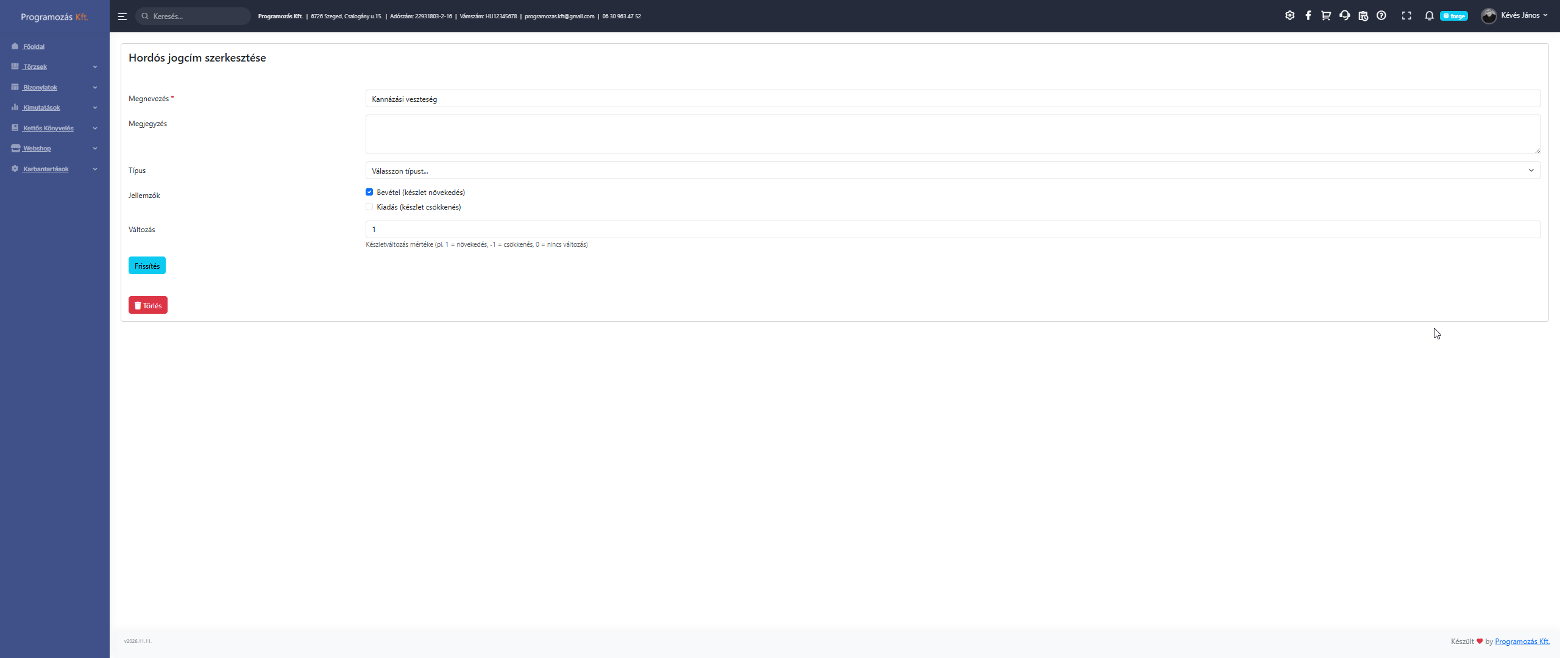1560x658 pixels.
Task: Uncheck Bevétel (készlet növekedés) checkbox
Action: [369, 192]
